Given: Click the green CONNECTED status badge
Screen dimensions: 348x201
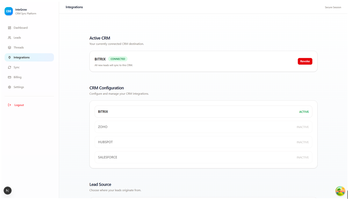Looking at the screenshot, I should pyautogui.click(x=118, y=59).
